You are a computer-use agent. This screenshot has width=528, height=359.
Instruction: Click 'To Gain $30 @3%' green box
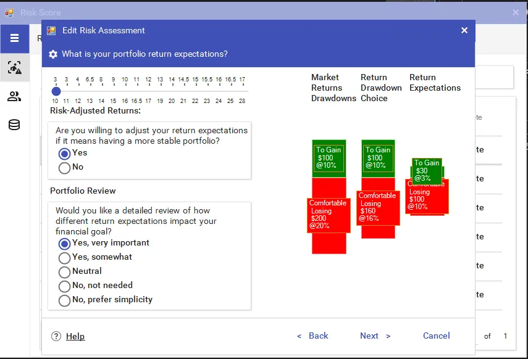427,171
